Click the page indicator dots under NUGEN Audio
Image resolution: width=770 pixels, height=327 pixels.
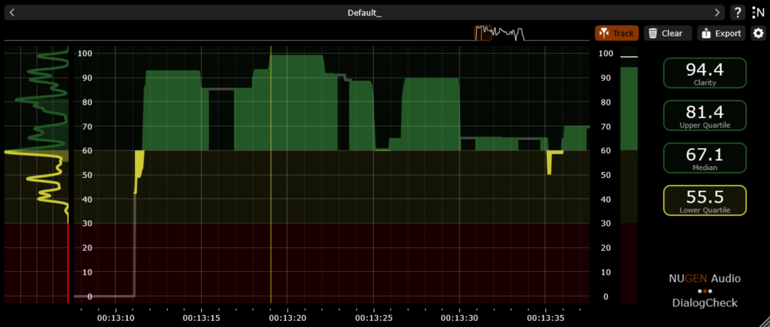click(704, 291)
